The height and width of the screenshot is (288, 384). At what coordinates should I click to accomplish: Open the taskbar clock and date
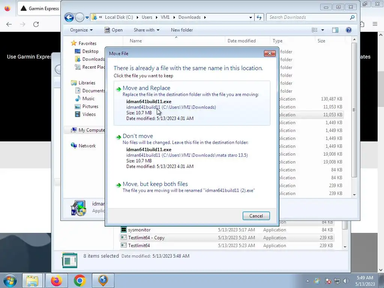(x=365, y=281)
